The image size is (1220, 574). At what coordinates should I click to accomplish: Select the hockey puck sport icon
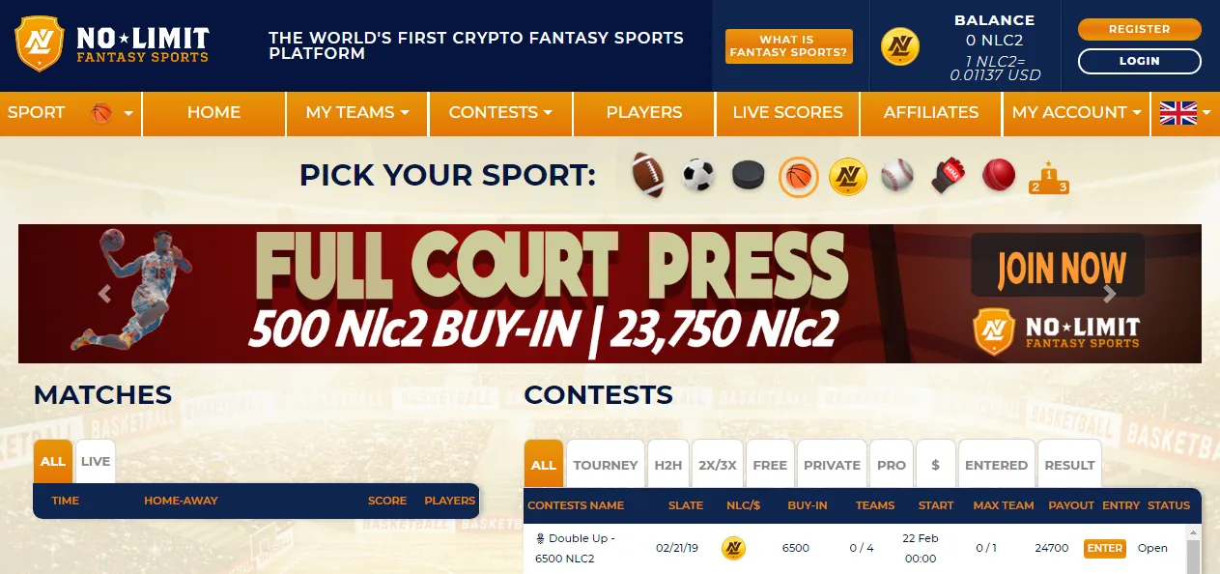[x=749, y=176]
